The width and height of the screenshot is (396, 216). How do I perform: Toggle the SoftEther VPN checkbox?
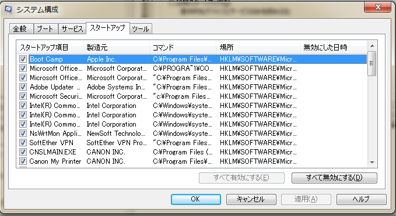click(23, 143)
